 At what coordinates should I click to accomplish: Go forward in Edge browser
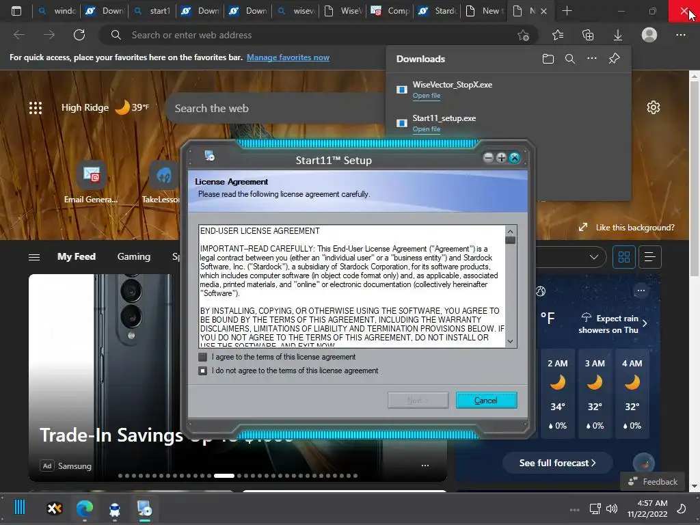coord(49,35)
